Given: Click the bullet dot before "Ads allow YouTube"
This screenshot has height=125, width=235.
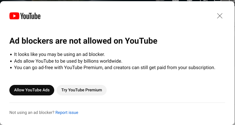Looking at the screenshot, I should (x=11, y=61).
